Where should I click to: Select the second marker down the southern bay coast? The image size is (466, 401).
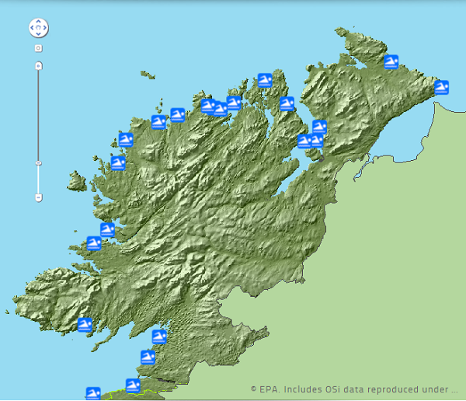[x=148, y=357]
